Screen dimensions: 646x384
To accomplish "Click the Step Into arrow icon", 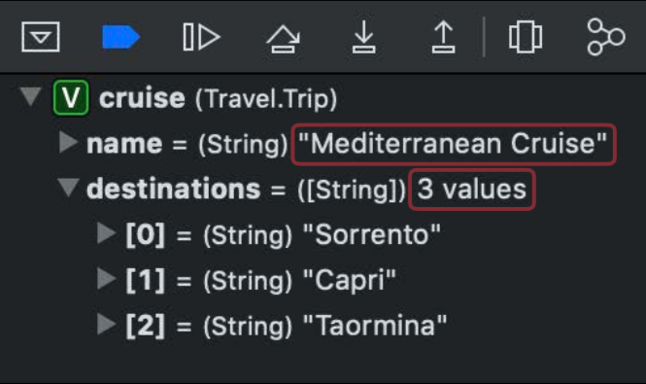I will [x=363, y=38].
